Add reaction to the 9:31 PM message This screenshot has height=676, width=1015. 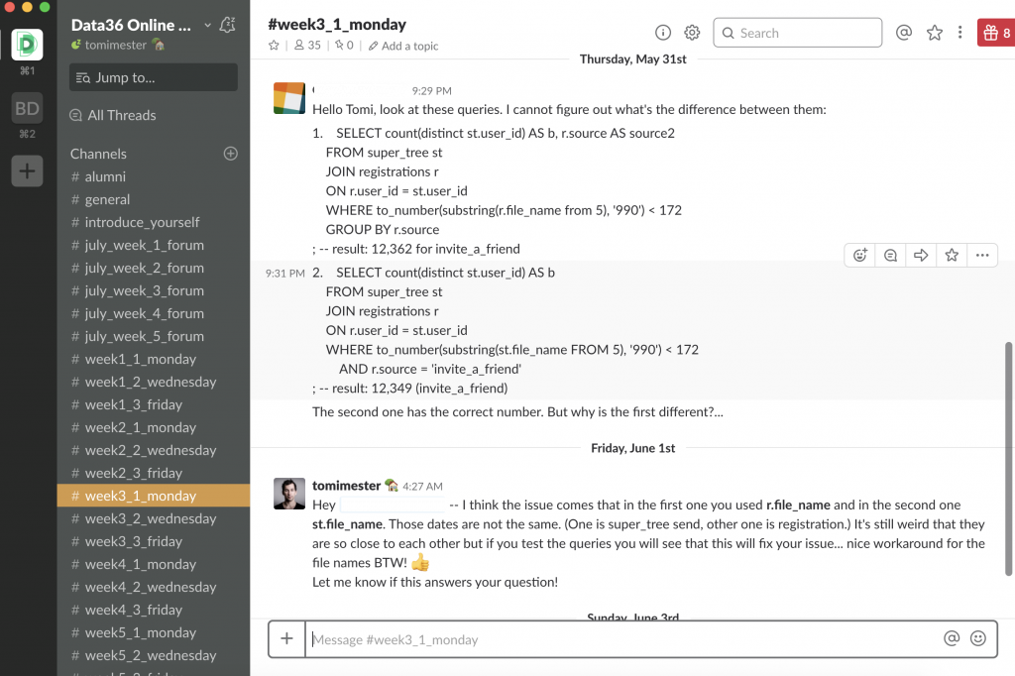859,255
